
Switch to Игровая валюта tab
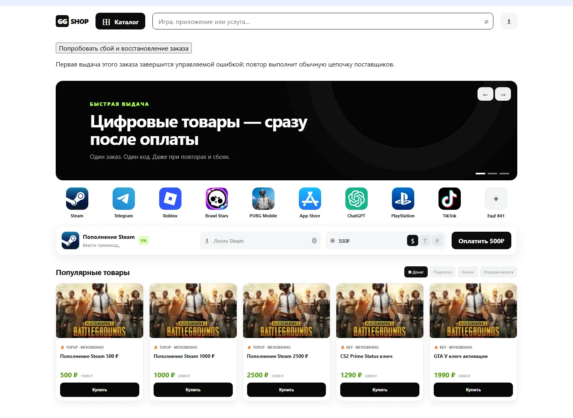point(499,272)
